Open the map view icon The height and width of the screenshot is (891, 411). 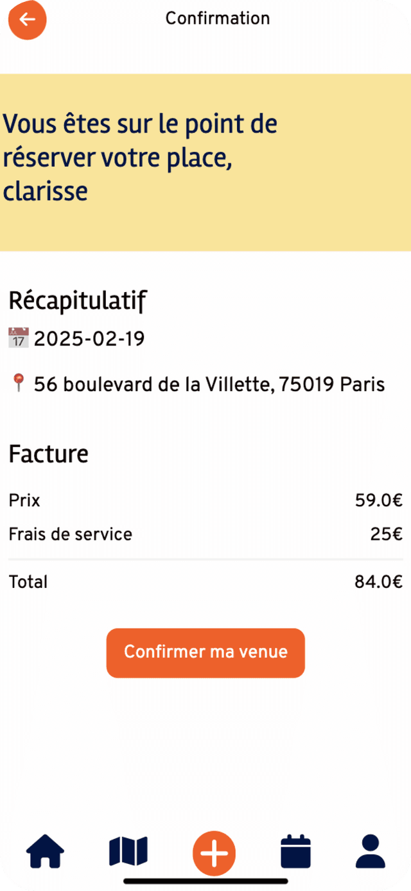pos(128,852)
